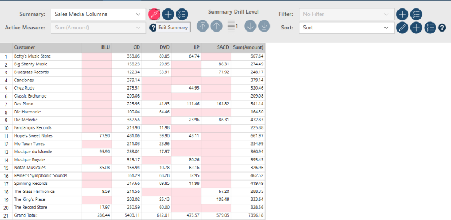
Task: Click the Sort help question mark icon
Action: pos(442,28)
